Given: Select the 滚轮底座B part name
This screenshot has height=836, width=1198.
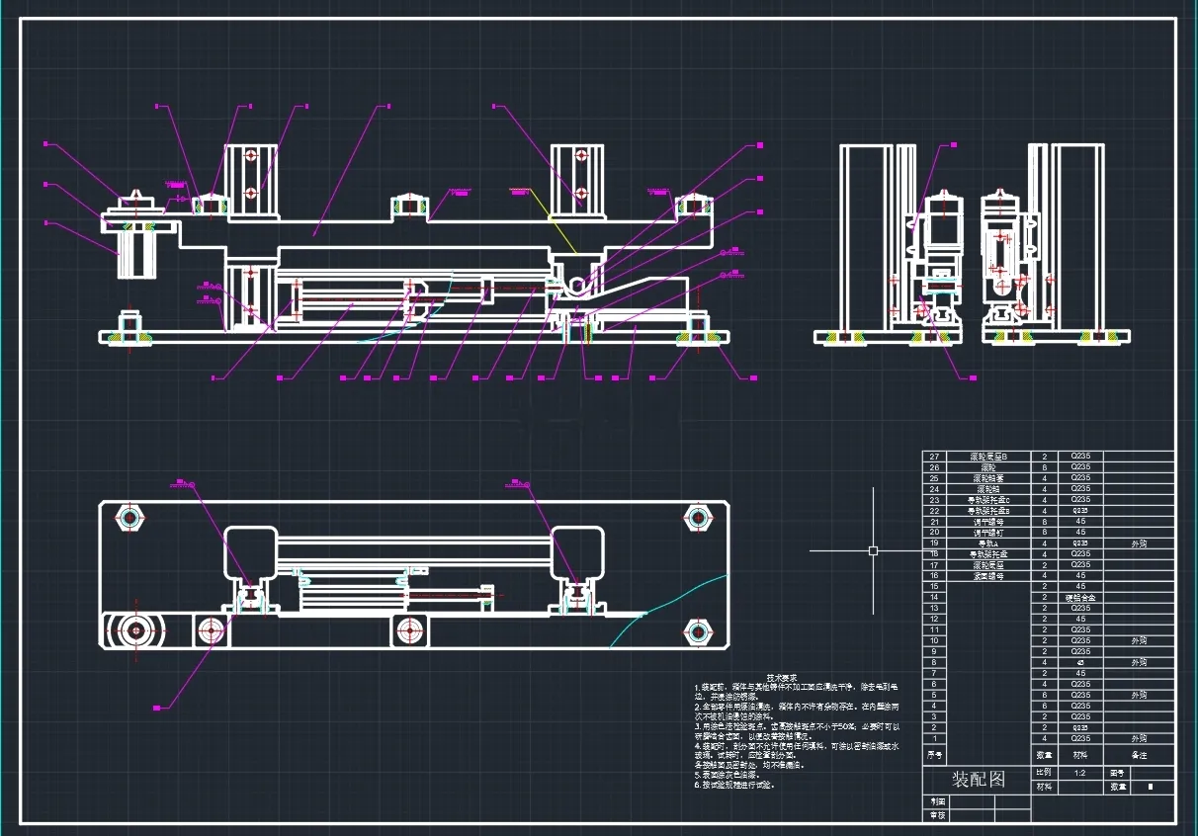Looking at the screenshot, I should point(988,457).
